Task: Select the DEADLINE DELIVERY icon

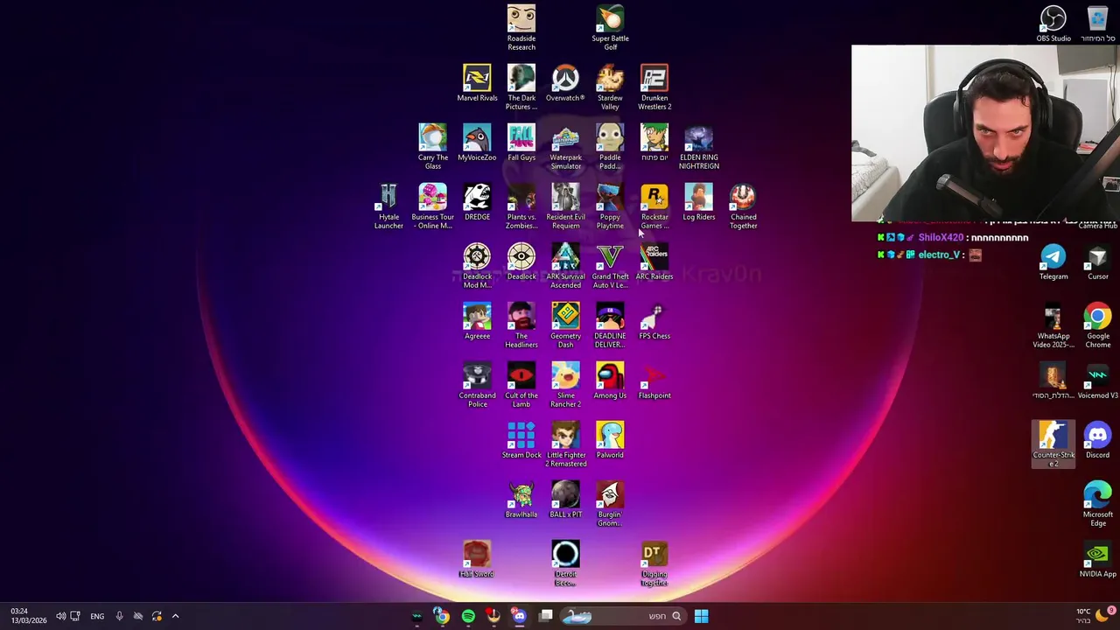Action: 610,325
